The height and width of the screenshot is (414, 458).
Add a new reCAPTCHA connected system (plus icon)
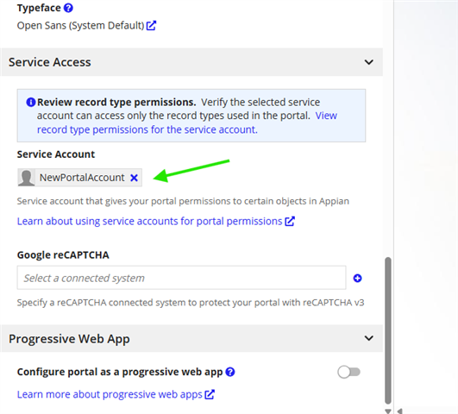(358, 278)
